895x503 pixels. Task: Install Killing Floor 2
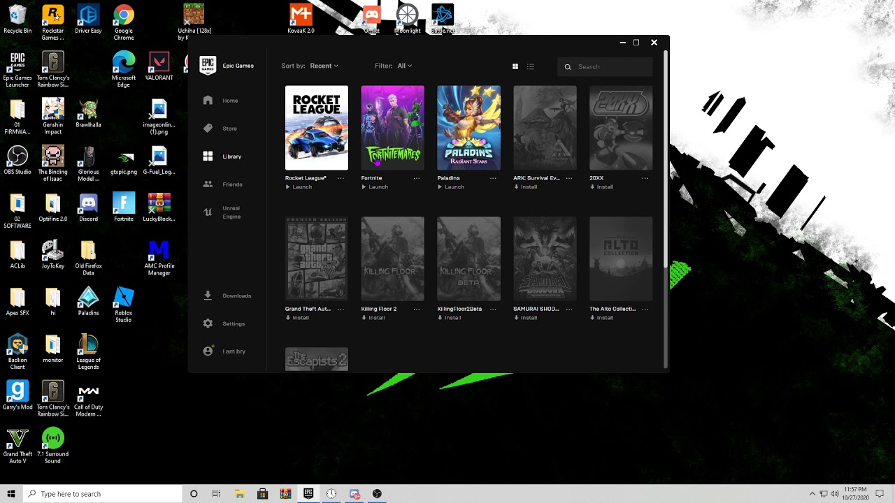[x=374, y=318]
